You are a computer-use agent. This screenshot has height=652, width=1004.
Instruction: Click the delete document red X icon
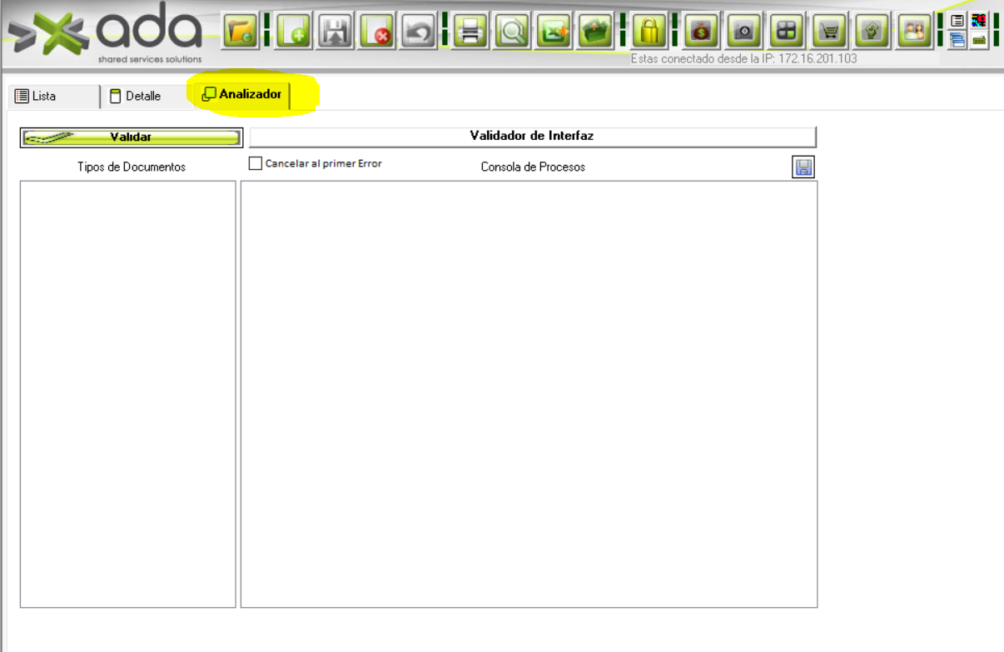(378, 32)
